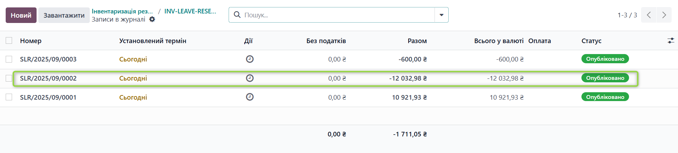The image size is (678, 153).
Task: Open the gear settings icon near Записи в журналі
Action: 152,19
